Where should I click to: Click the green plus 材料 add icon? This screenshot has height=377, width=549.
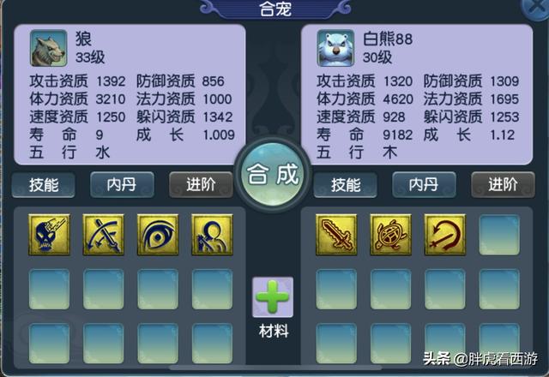pos(273,297)
